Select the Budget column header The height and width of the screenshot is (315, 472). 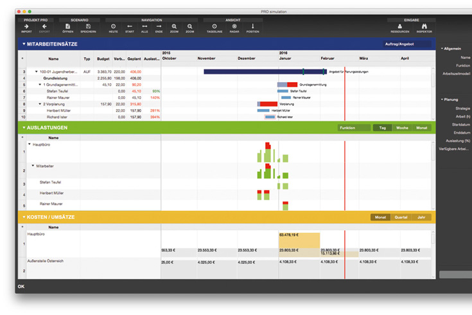coord(103,58)
